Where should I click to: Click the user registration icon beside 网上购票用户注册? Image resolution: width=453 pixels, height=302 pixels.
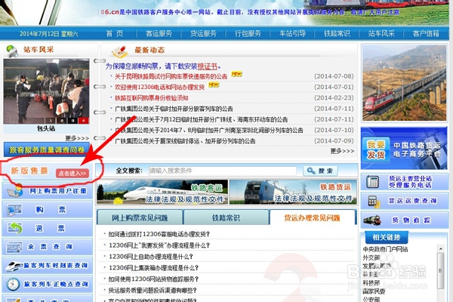click(x=15, y=191)
